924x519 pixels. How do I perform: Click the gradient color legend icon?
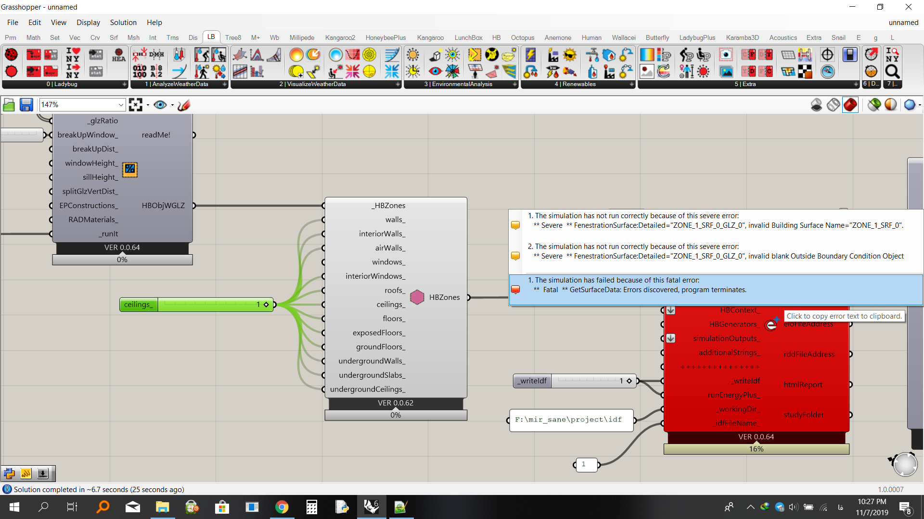point(647,55)
